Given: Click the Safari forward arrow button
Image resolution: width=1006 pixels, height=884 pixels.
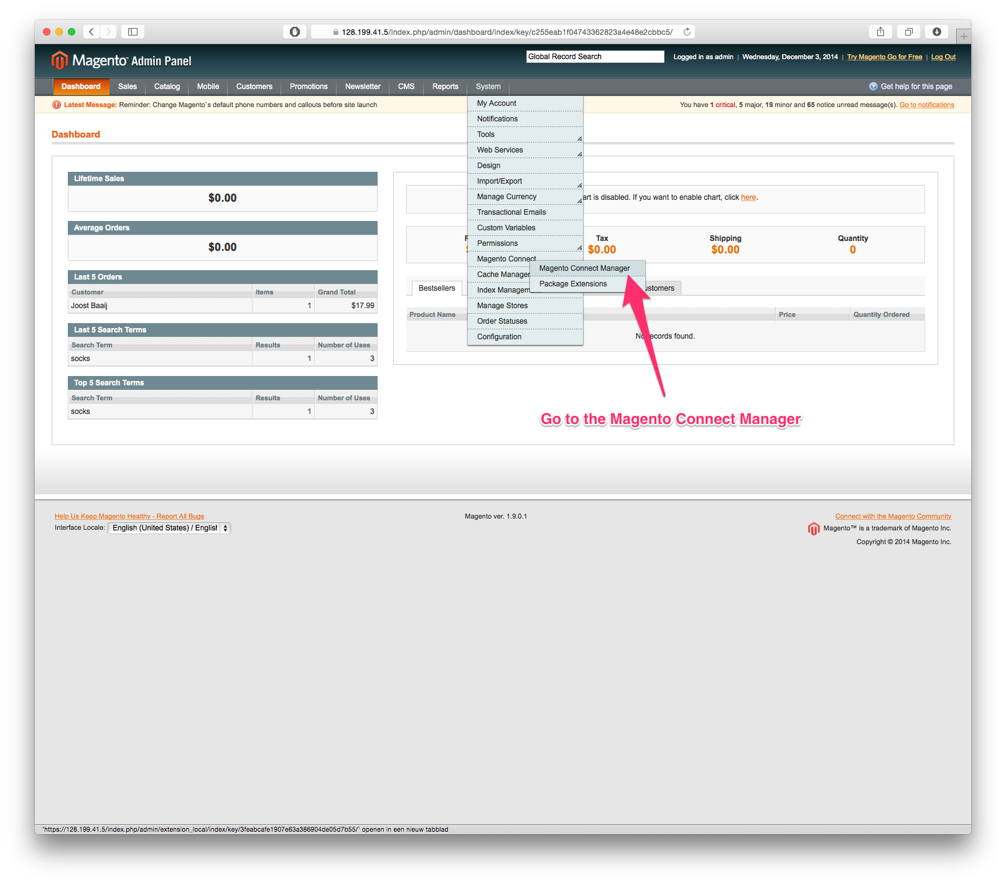Looking at the screenshot, I should (x=108, y=32).
